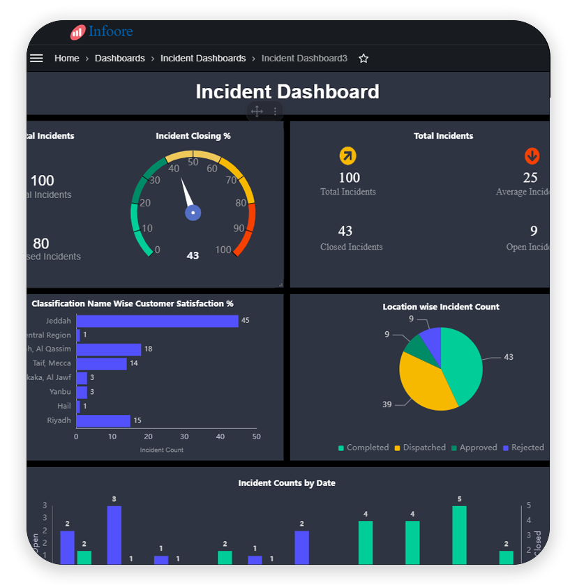The width and height of the screenshot is (577, 585).
Task: Click the move handle above the gauge panel
Action: 257,112
